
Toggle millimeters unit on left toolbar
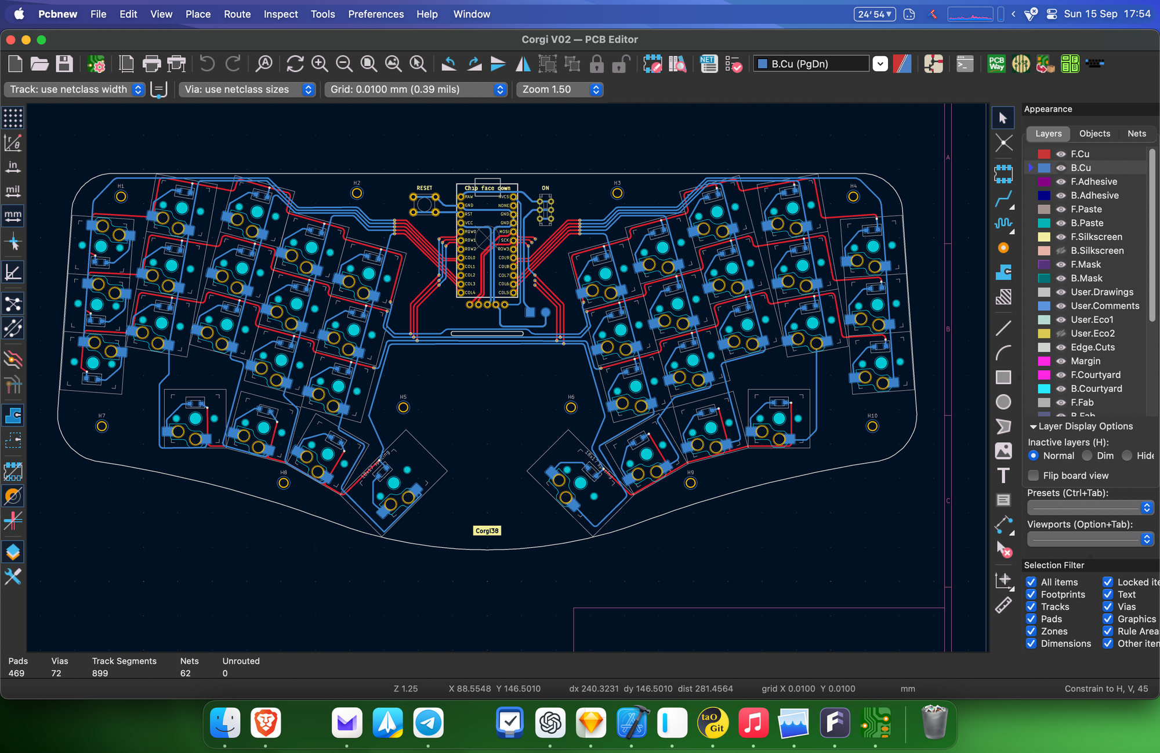(x=13, y=216)
